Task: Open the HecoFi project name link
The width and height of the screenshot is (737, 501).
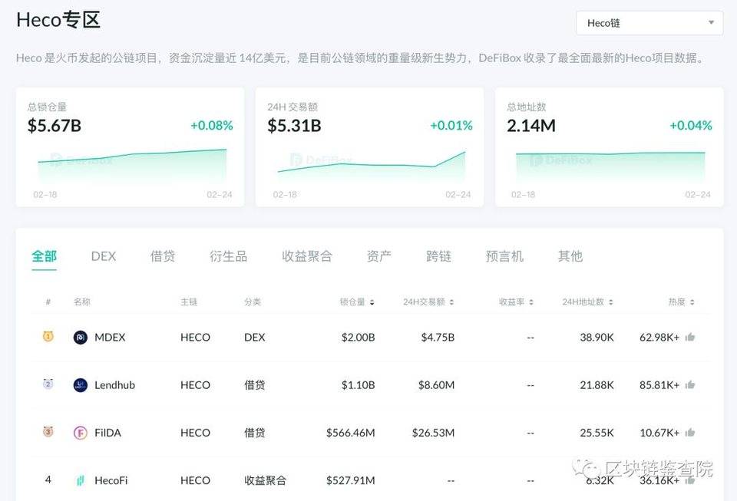Action: point(111,480)
